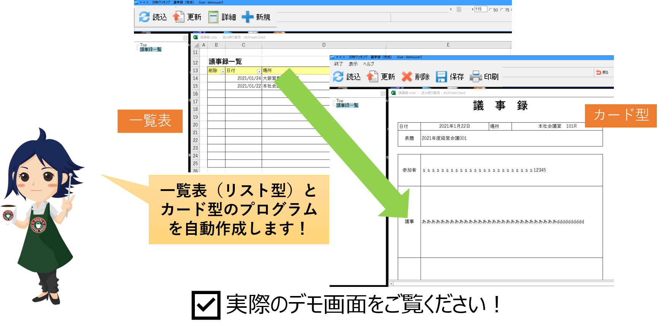Open the ヘルプ menu
This screenshot has height=331, width=658.
click(368, 64)
